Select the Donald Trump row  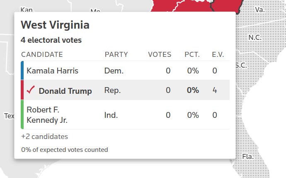click(124, 90)
